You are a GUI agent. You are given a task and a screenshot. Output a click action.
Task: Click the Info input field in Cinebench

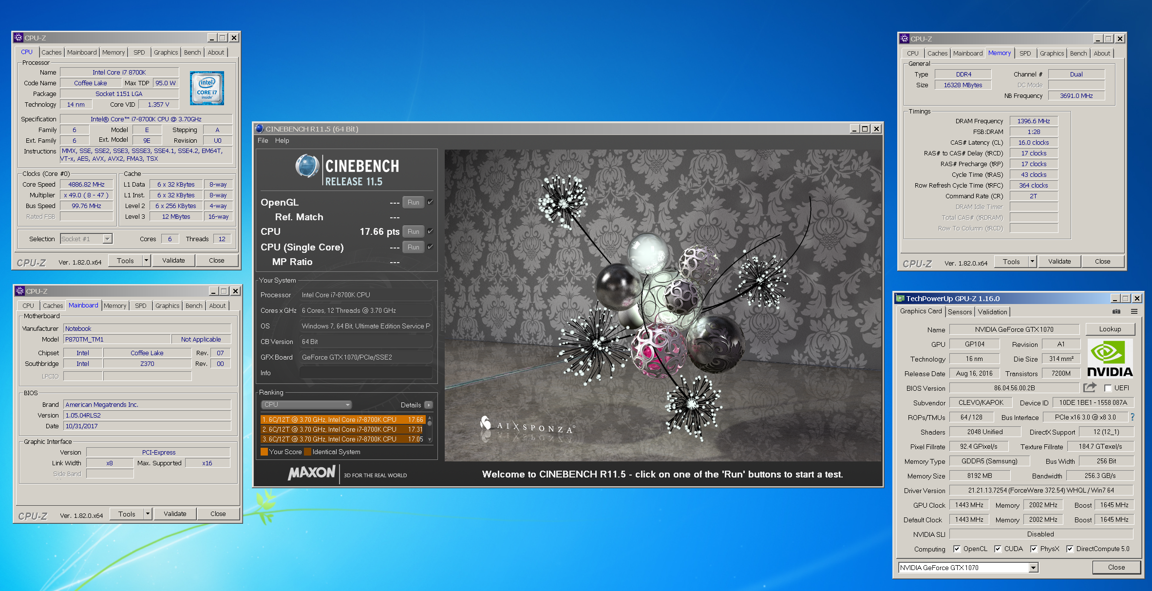(x=365, y=373)
